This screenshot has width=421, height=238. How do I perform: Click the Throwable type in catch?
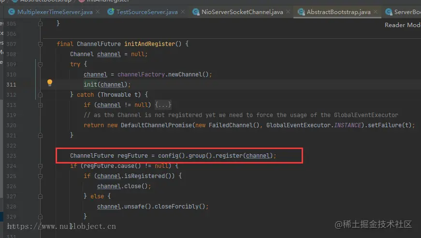pyautogui.click(x=116, y=95)
